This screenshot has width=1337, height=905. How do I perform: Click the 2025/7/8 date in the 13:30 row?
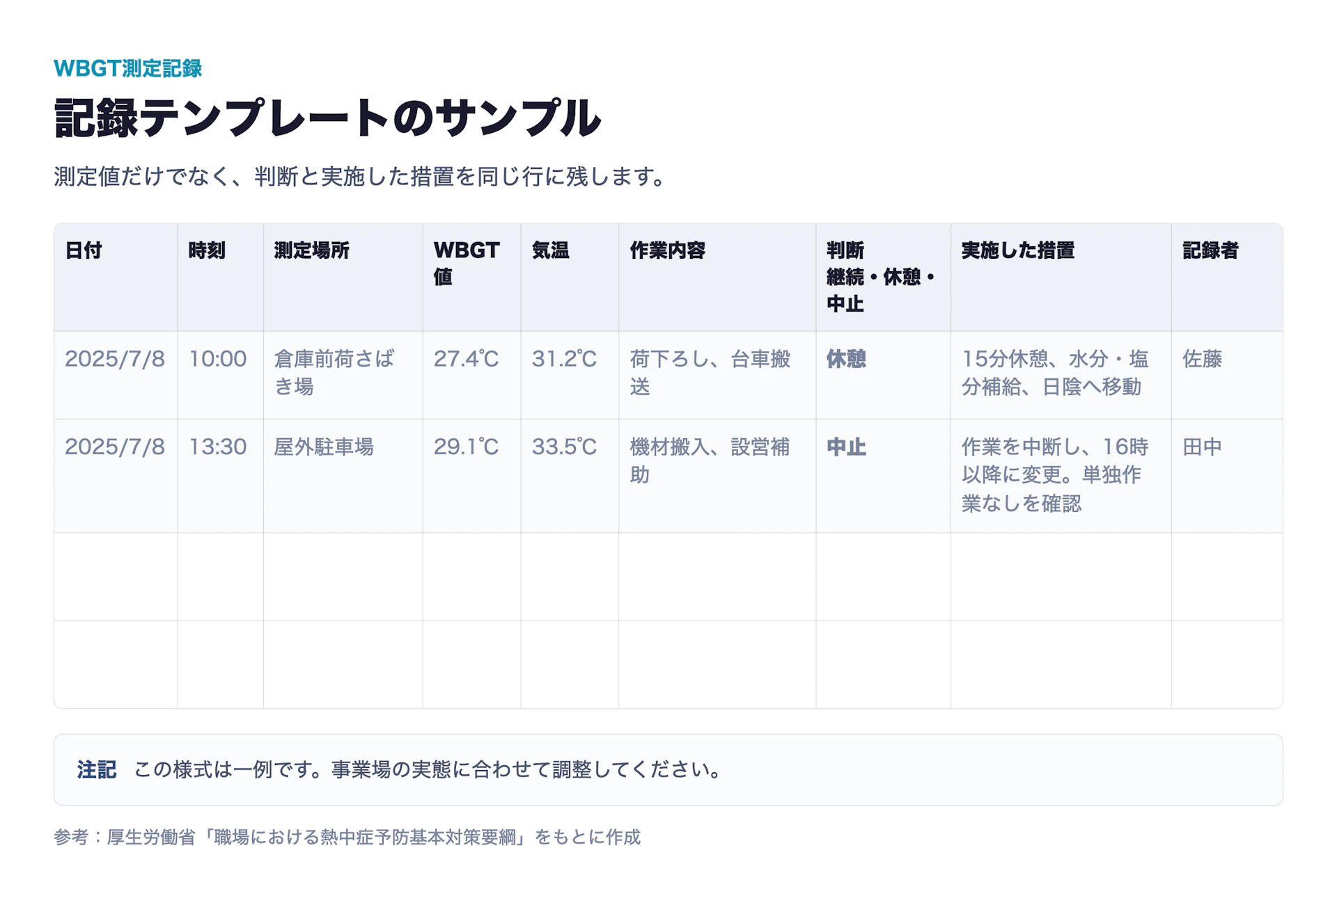pos(115,447)
